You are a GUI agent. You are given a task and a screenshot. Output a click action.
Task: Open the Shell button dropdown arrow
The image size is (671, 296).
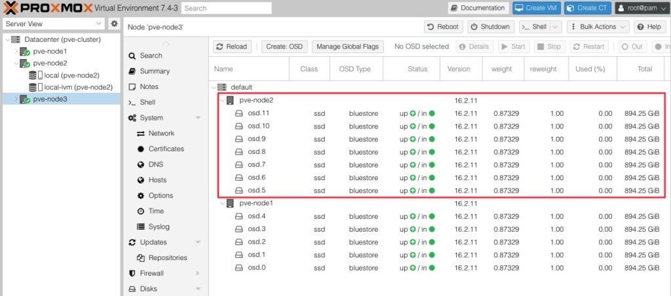pos(556,26)
